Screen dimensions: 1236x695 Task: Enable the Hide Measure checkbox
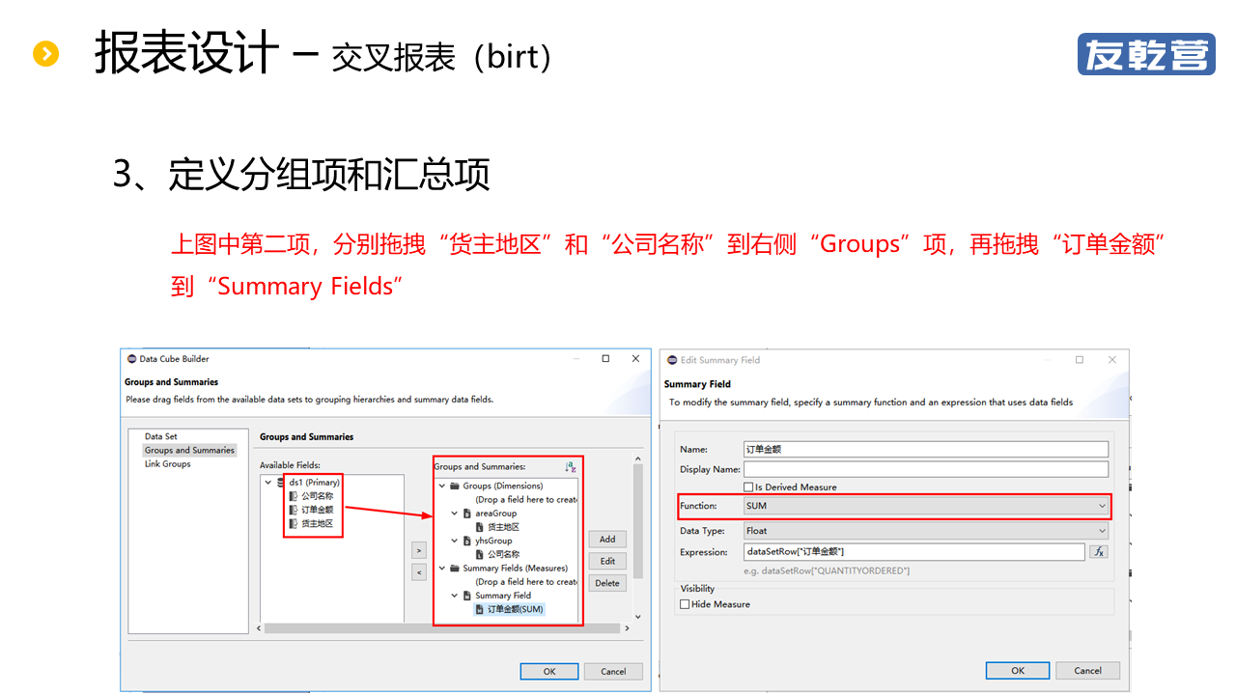tap(685, 604)
